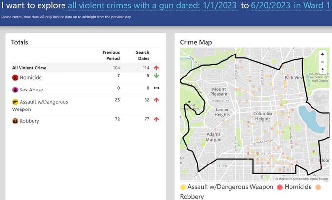Click the Lanier Heights label on map

point(222,112)
